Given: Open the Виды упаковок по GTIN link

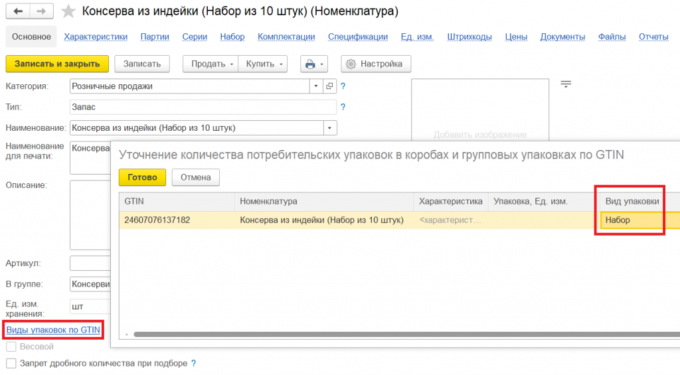Looking at the screenshot, I should tap(53, 330).
